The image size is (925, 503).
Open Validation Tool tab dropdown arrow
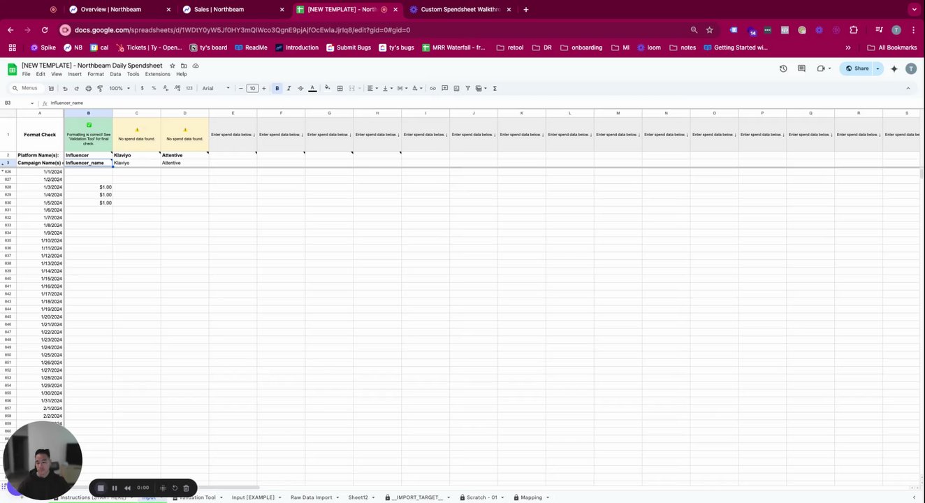(x=222, y=497)
